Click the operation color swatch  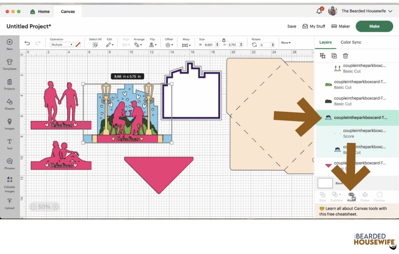(78, 45)
